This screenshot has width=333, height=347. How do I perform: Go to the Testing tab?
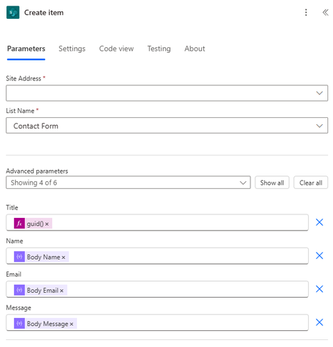(x=159, y=49)
